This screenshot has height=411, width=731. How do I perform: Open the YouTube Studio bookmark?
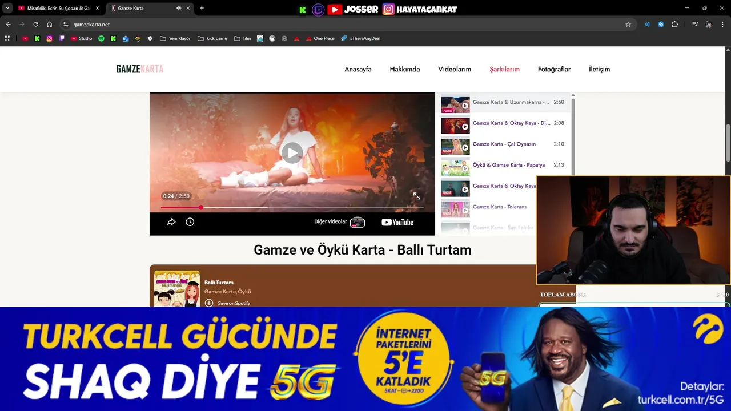[x=82, y=38]
